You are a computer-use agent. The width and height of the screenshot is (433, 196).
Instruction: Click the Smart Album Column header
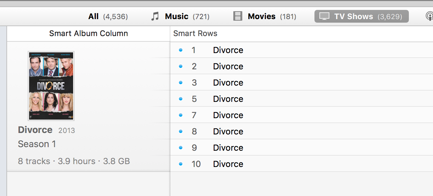88,34
